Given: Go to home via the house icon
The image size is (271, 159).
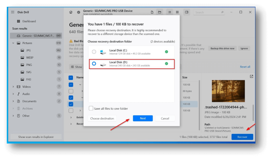Looking at the screenshot, I should (x=71, y=12).
